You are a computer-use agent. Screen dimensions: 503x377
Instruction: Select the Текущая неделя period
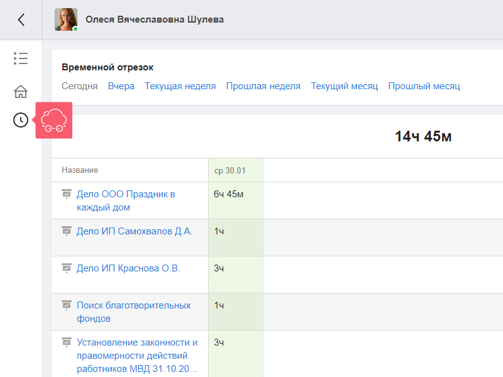click(180, 86)
